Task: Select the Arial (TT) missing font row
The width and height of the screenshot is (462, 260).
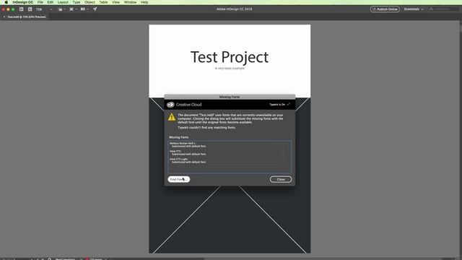Action: point(230,152)
